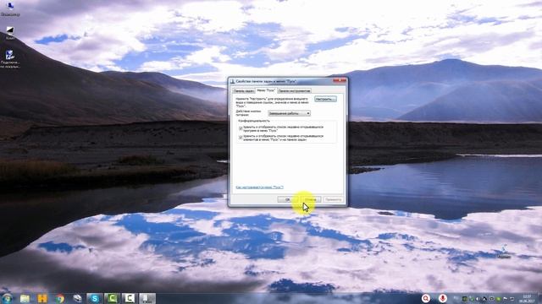Open the Windows Start orb
The image size is (542, 304).
7,298
